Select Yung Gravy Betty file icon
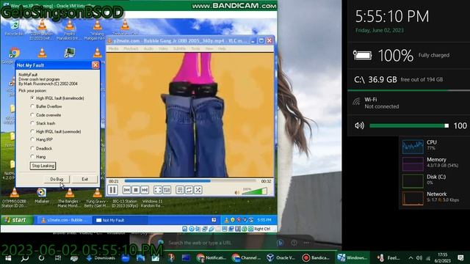 (x=97, y=198)
